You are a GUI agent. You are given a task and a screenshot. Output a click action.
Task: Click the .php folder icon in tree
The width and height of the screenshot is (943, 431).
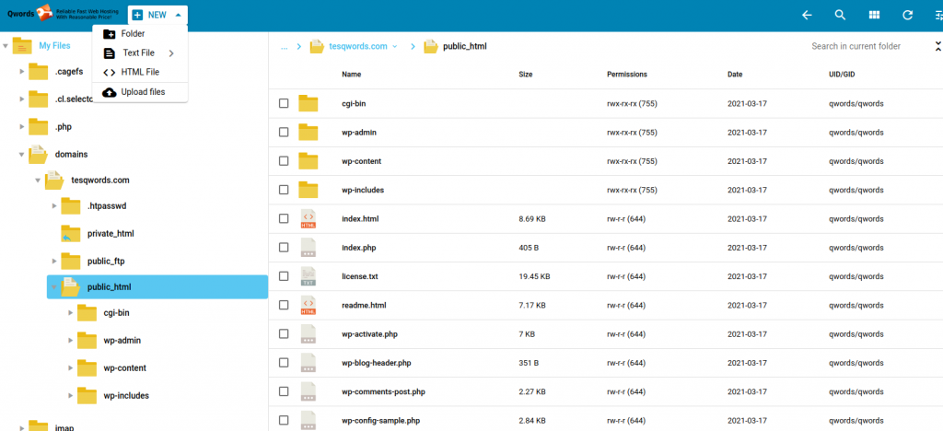click(39, 127)
